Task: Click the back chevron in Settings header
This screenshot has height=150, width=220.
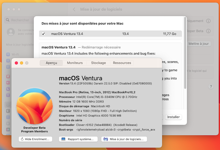Action: [74, 9]
